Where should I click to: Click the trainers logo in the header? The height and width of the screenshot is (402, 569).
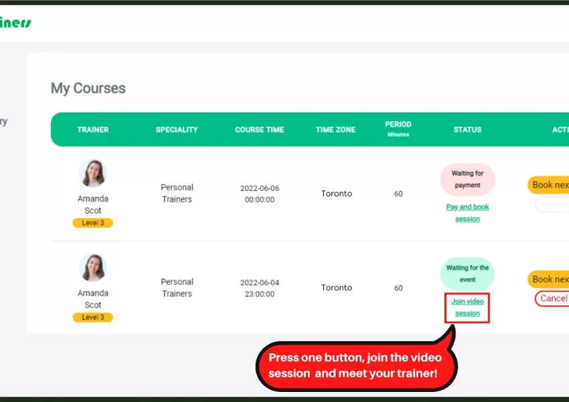tap(15, 22)
